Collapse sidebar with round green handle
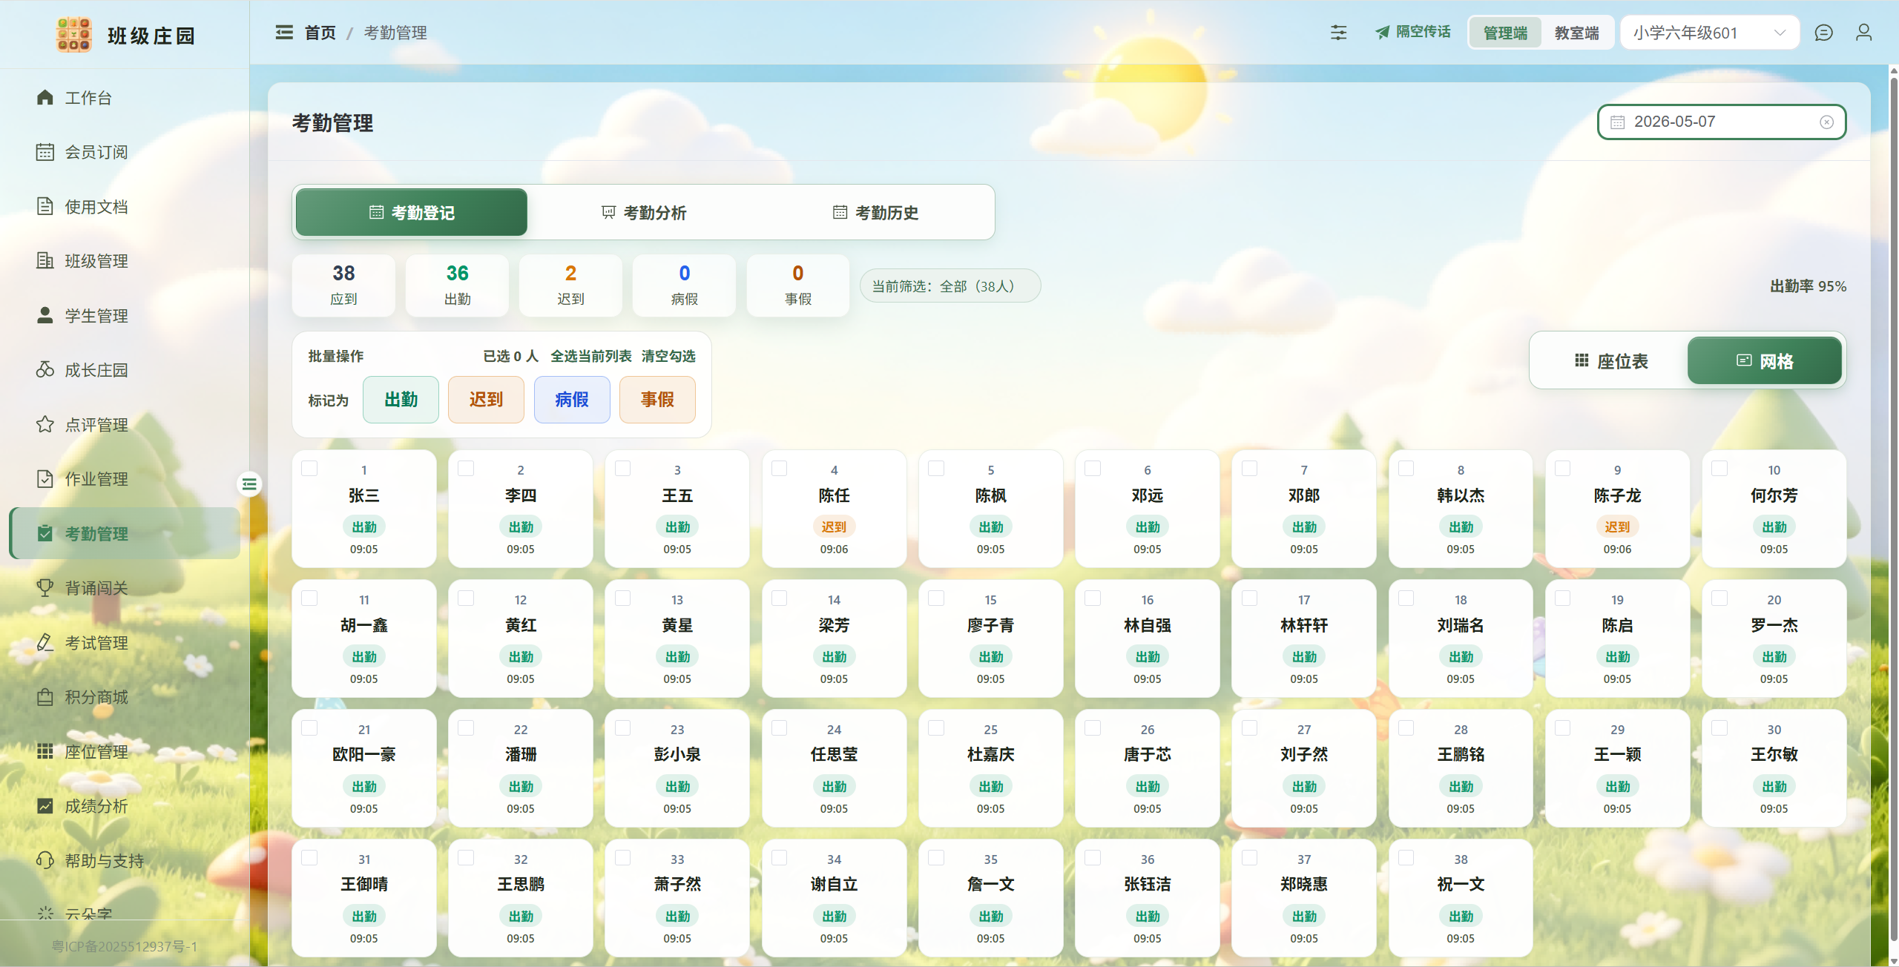Image resolution: width=1899 pixels, height=967 pixels. coord(249,484)
